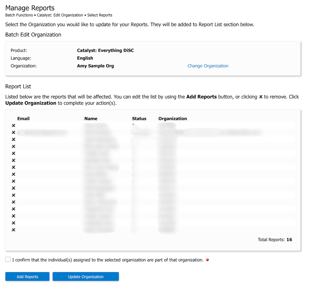Remove the eleventh report row

(x=14, y=195)
